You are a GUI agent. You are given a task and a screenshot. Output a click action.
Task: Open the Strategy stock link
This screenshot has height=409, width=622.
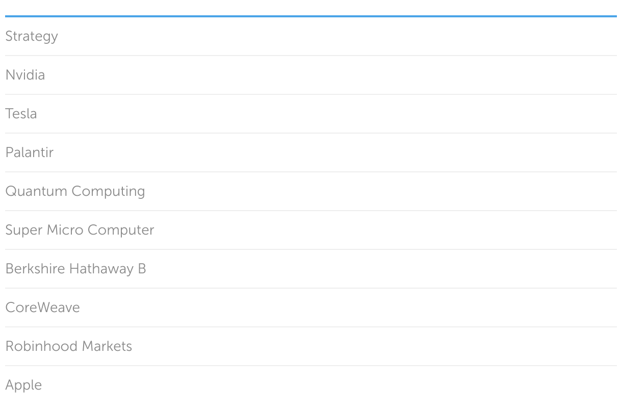click(x=32, y=36)
